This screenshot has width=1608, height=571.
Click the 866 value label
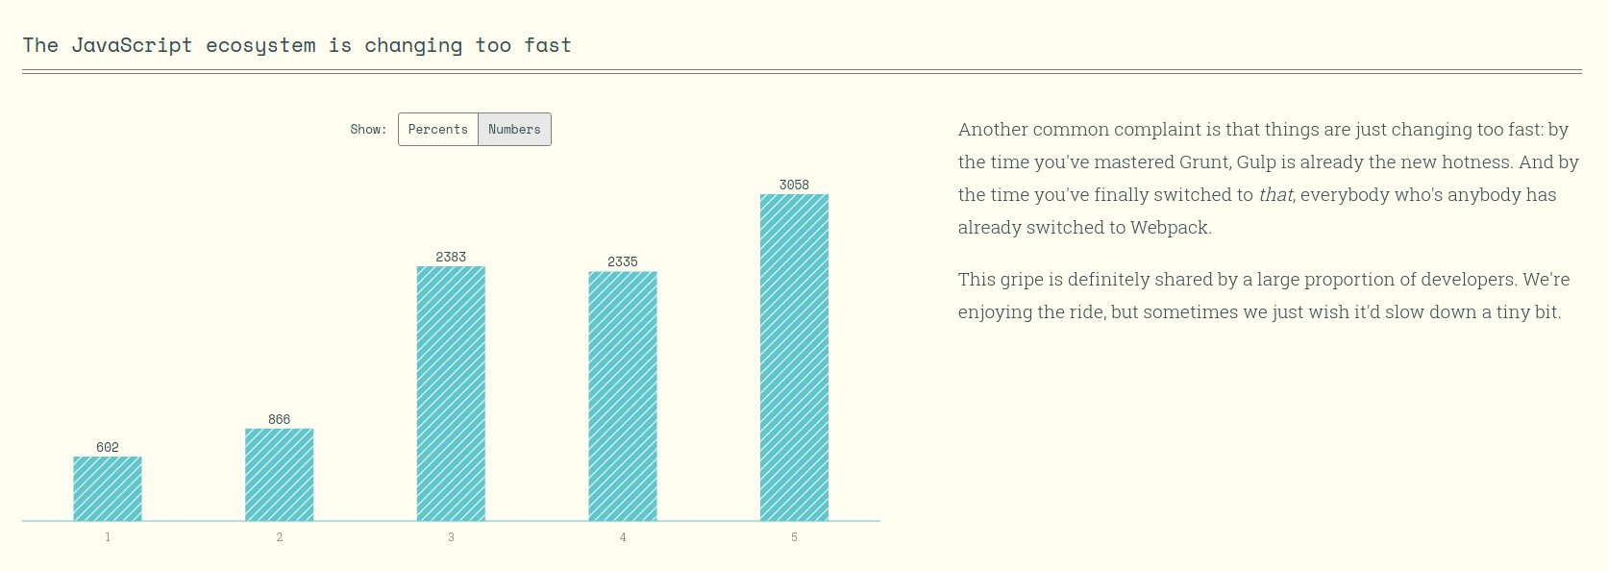point(280,419)
